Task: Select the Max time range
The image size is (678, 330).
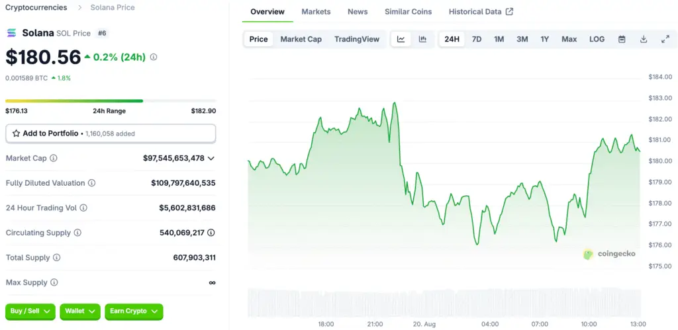Action: coord(569,39)
